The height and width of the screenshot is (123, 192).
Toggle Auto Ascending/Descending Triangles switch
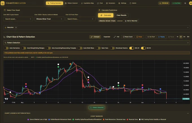pyautogui.click(x=49, y=48)
